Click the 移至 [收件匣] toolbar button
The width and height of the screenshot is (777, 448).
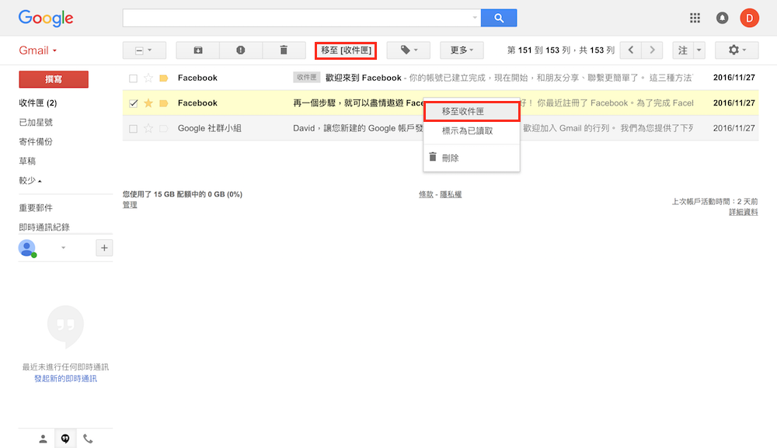click(x=346, y=50)
